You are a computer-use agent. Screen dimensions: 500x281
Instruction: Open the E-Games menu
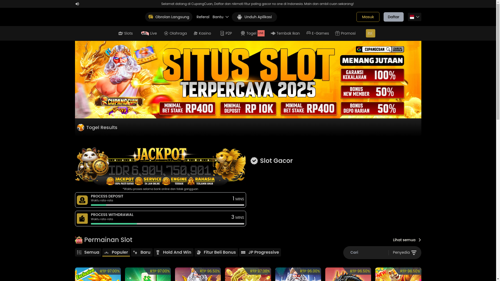coord(318,33)
